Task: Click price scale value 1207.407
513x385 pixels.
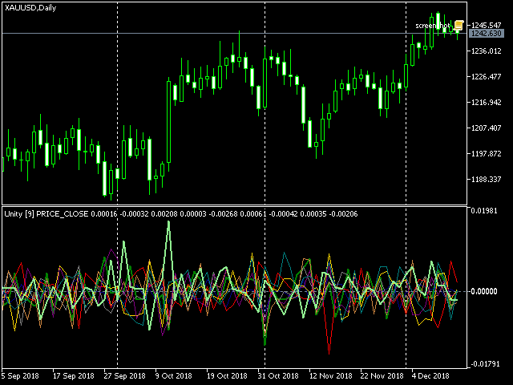Action: (x=486, y=128)
